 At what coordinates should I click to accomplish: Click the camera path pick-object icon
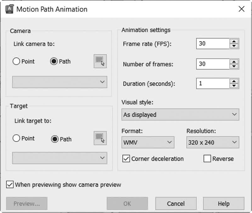100,61
